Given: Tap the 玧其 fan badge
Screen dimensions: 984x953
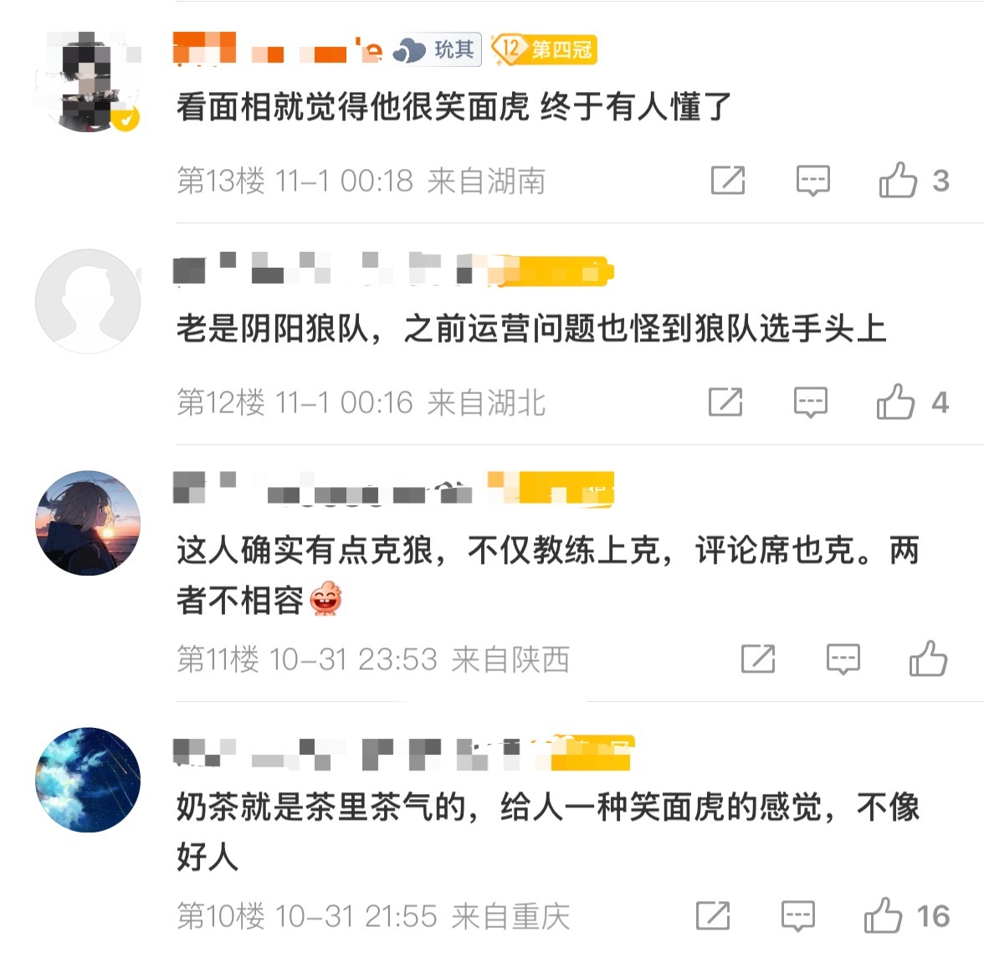Looking at the screenshot, I should pyautogui.click(x=437, y=49).
